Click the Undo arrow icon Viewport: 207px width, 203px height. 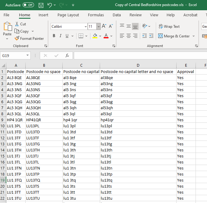pos(50,5)
